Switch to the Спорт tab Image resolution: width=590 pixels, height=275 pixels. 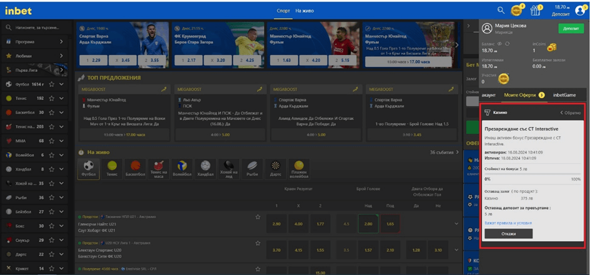pyautogui.click(x=283, y=11)
